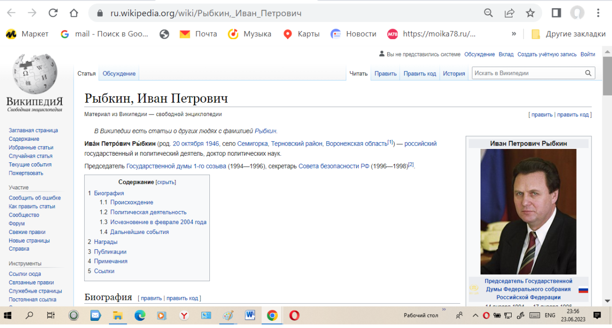Collapse contents via скрыть link

[x=166, y=182]
